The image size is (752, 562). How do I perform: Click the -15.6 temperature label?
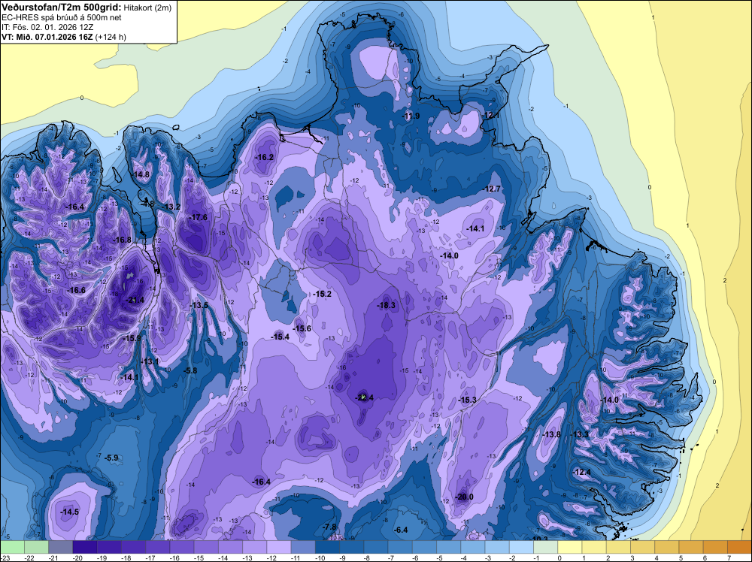302,328
